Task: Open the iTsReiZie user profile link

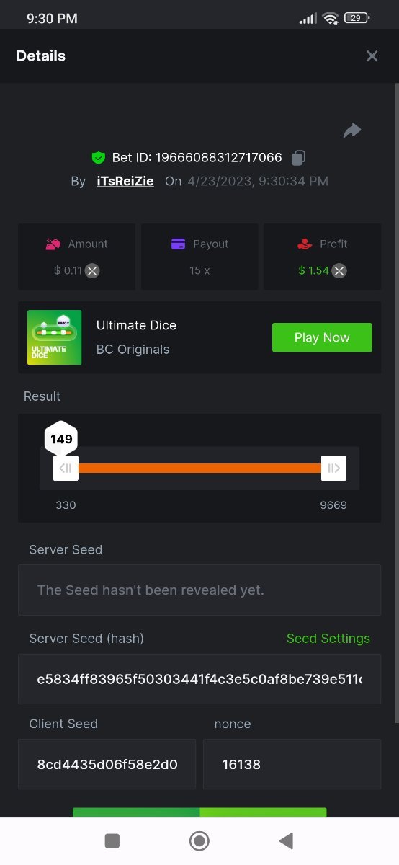Action: [x=125, y=181]
